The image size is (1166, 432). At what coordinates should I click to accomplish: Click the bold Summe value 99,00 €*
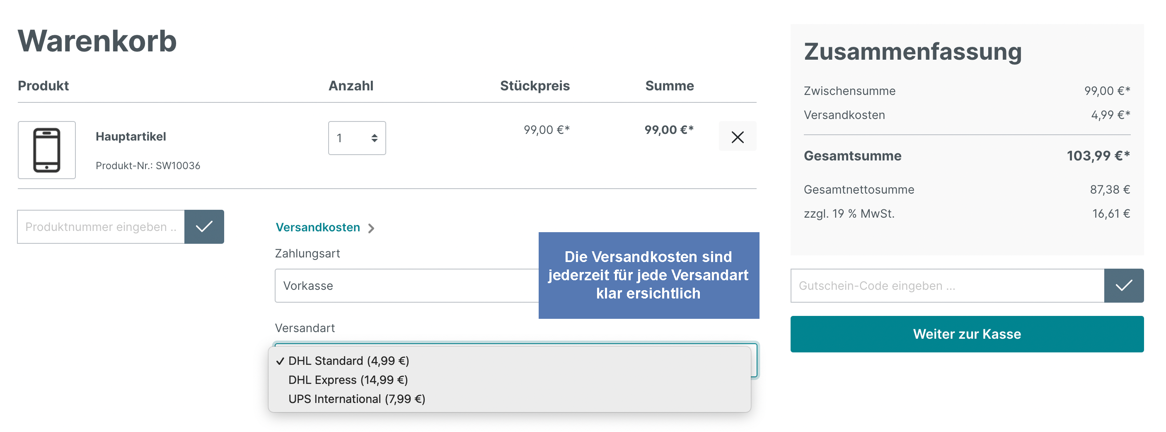pyautogui.click(x=669, y=130)
